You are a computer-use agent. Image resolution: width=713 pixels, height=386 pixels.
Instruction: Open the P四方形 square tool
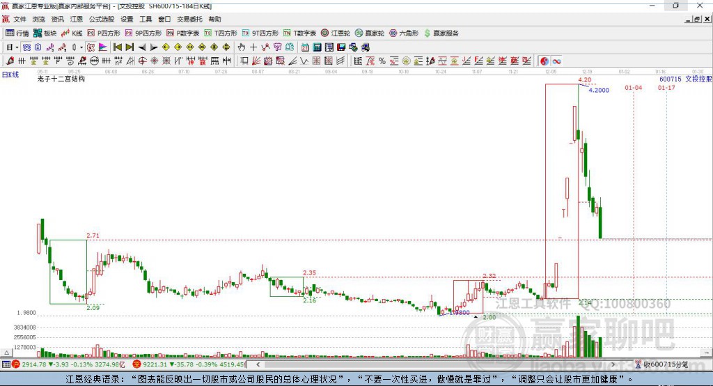103,33
